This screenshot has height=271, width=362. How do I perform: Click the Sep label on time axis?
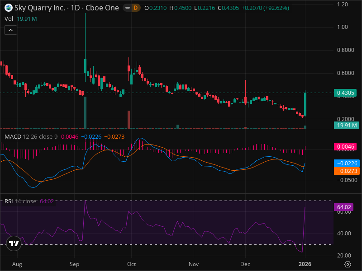[x=74, y=264]
